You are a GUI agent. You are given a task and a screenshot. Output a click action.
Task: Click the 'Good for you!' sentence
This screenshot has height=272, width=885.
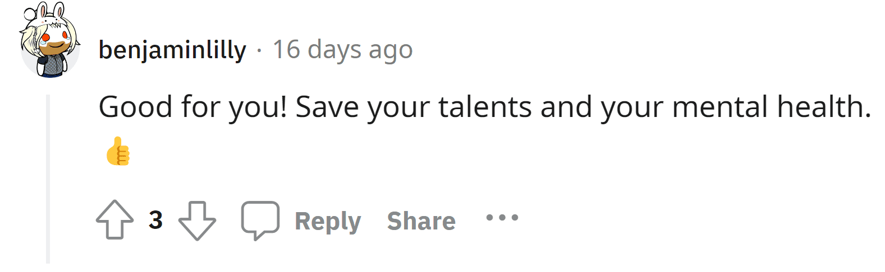[x=192, y=107]
